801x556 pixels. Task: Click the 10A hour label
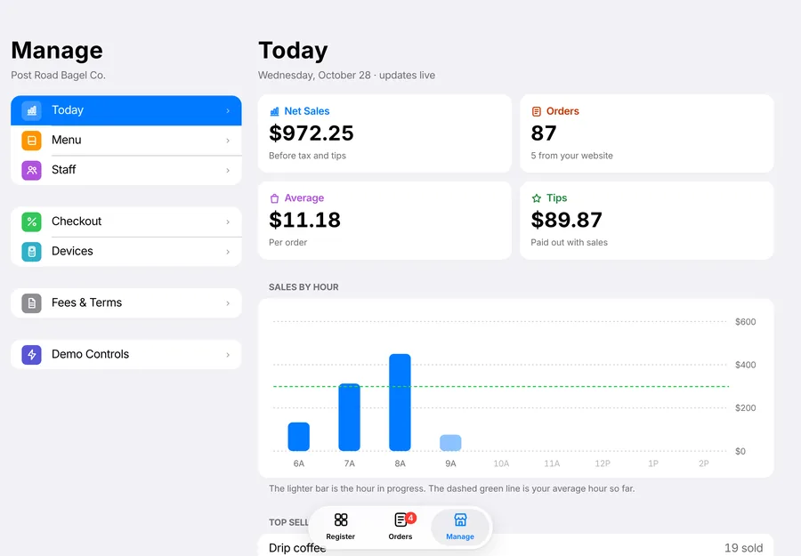point(501,463)
